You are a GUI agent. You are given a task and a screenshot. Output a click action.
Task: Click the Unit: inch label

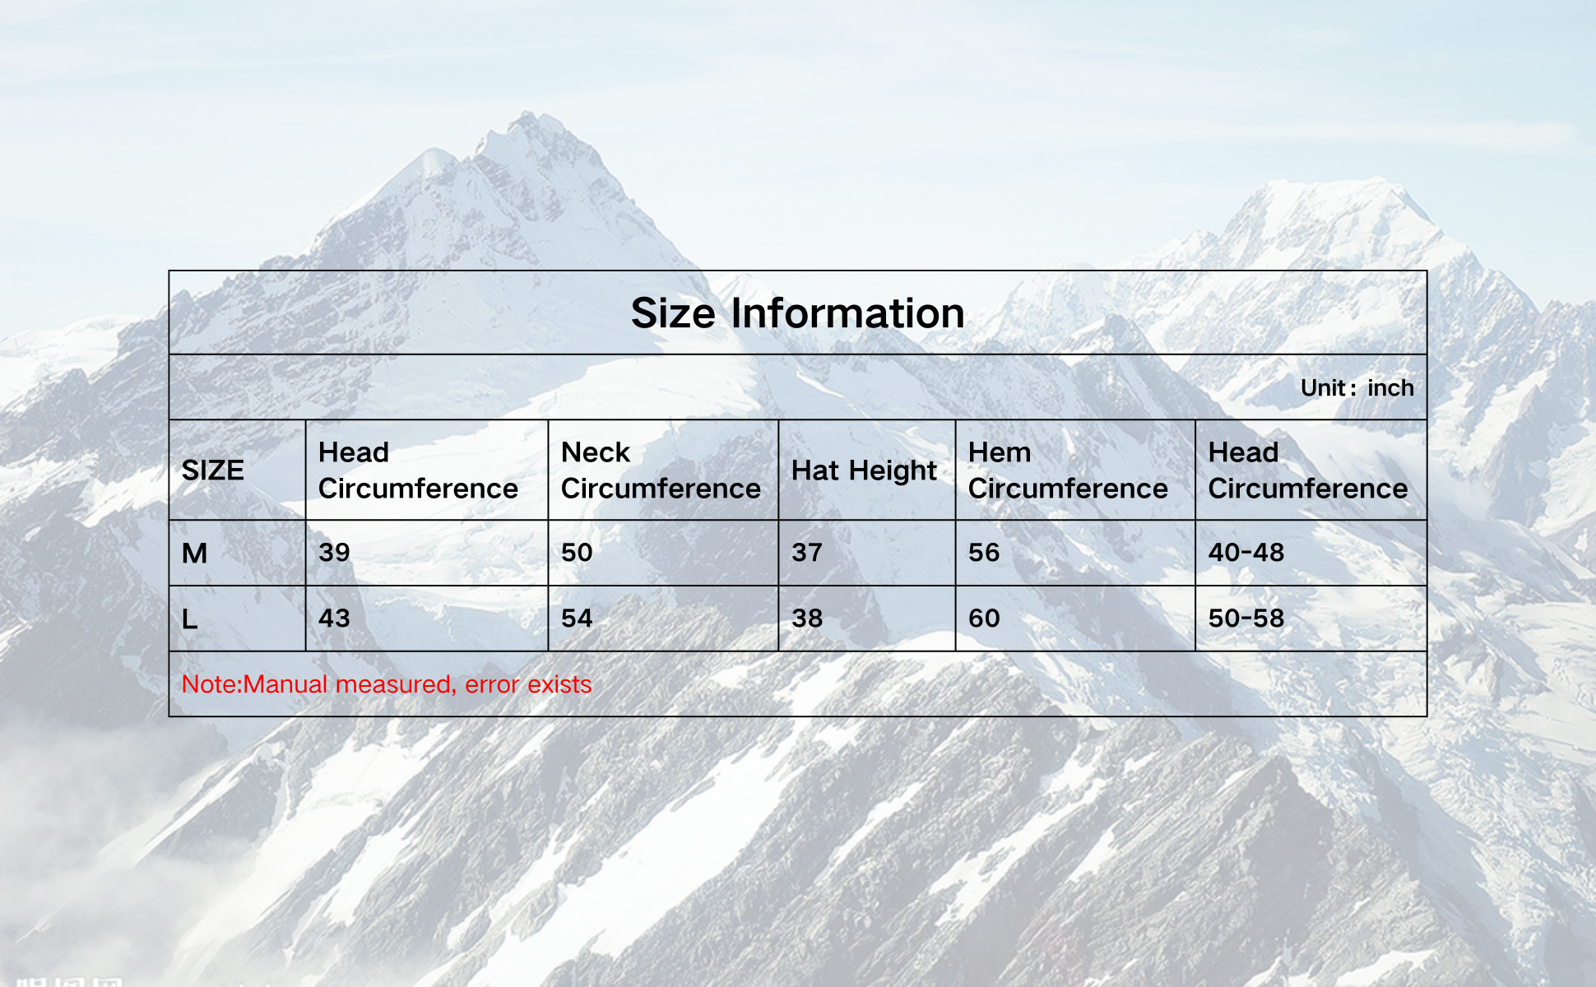[1356, 388]
